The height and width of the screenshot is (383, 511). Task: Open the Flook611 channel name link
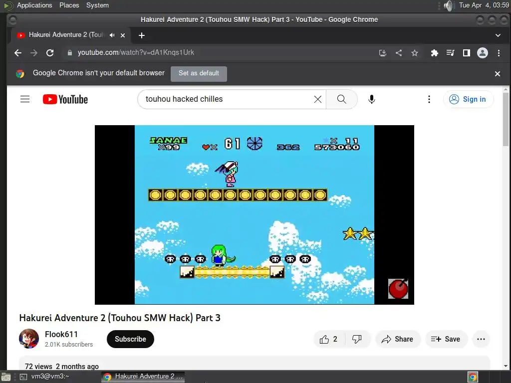pyautogui.click(x=61, y=335)
